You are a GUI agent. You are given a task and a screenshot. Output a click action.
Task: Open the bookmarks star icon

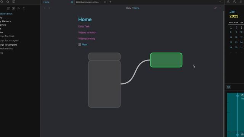[x=8, y=2]
